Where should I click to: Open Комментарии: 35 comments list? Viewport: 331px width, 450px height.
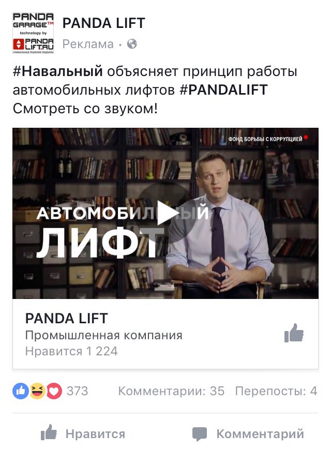[x=171, y=391]
